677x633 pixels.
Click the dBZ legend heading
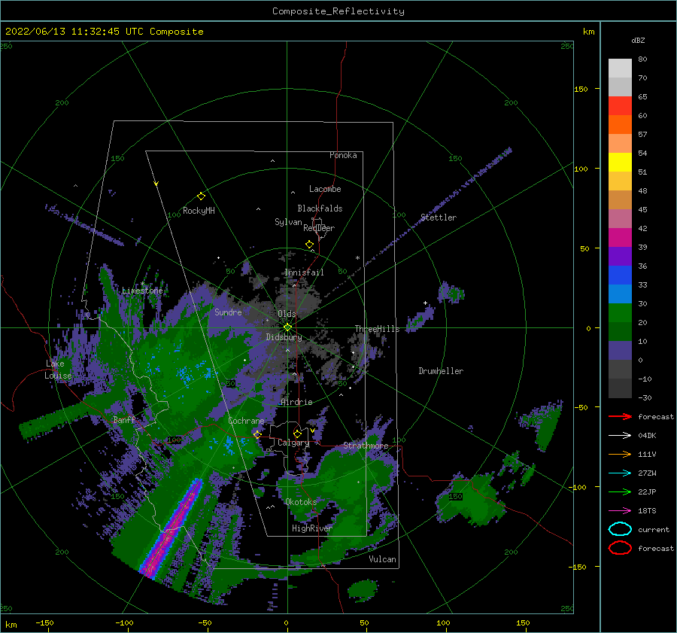pyautogui.click(x=638, y=40)
